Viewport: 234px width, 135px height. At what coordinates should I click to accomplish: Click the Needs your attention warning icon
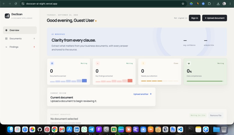tap(143, 63)
